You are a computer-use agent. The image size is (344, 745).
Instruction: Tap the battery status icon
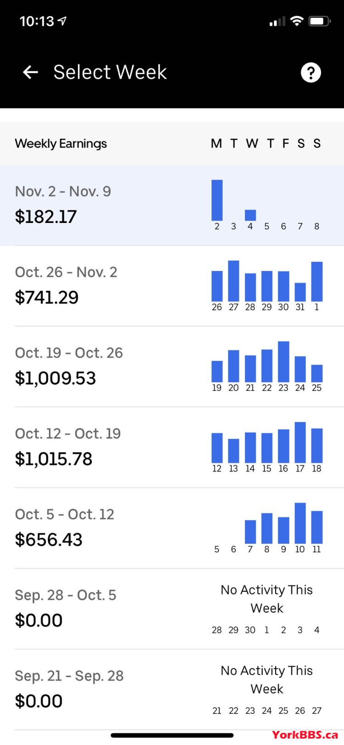point(319,21)
